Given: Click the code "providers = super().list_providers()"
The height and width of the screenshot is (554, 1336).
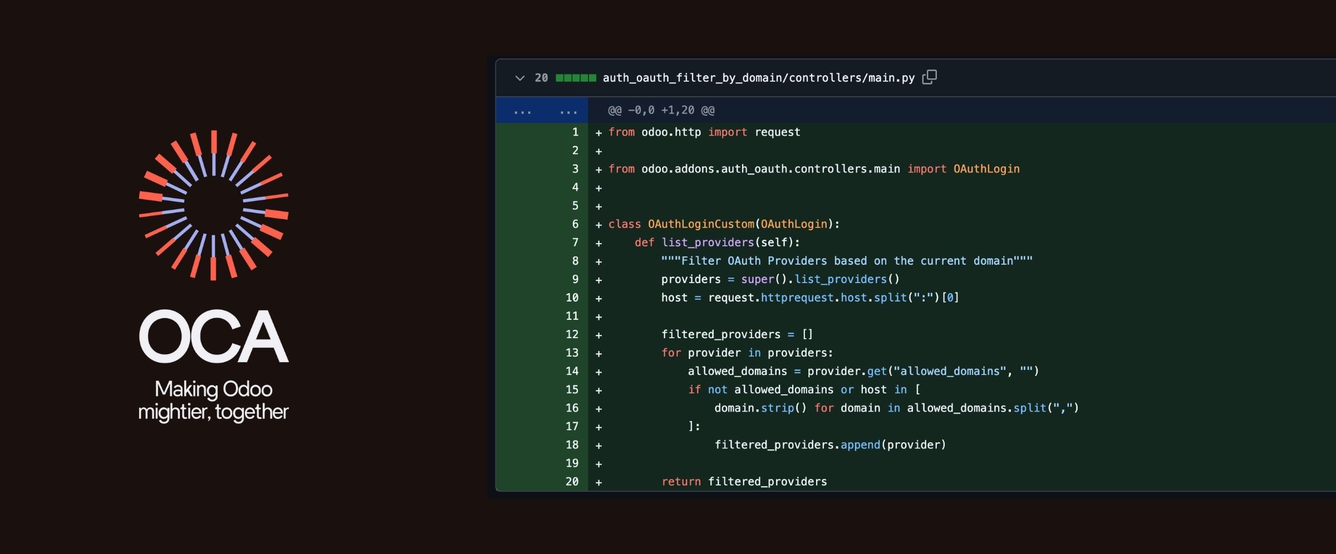Looking at the screenshot, I should [x=780, y=279].
